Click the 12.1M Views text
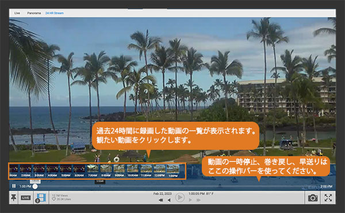Viewport: 345px width, 213px height. point(60,195)
